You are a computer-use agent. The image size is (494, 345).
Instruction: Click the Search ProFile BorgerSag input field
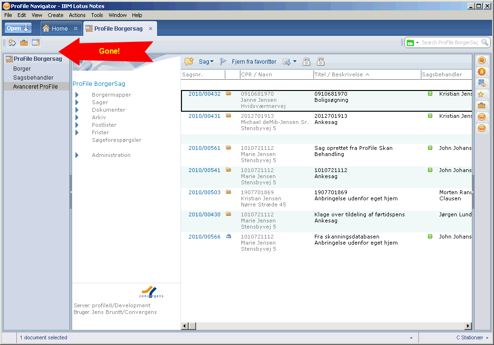(x=450, y=42)
